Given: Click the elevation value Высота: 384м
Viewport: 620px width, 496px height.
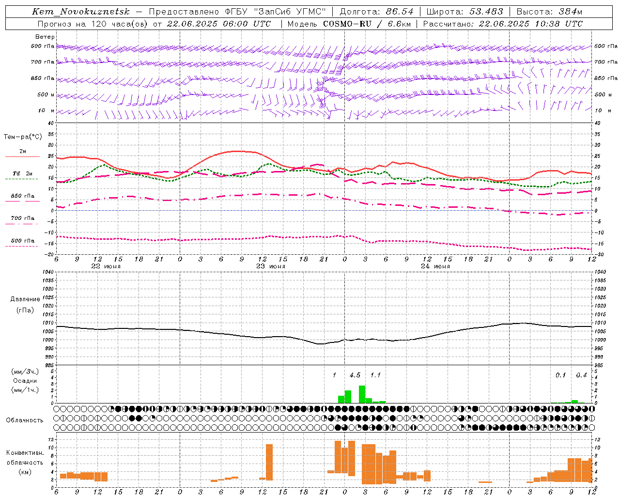Looking at the screenshot, I should pos(550,12).
